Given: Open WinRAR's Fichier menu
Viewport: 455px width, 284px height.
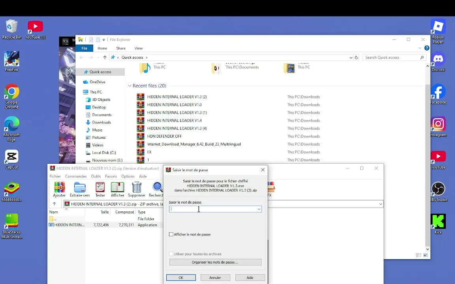Looking at the screenshot, I should click(x=55, y=176).
